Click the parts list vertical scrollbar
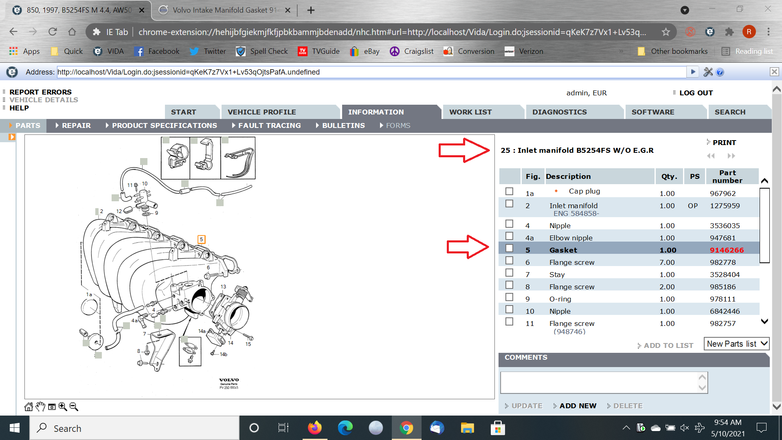782x440 pixels. 764,225
